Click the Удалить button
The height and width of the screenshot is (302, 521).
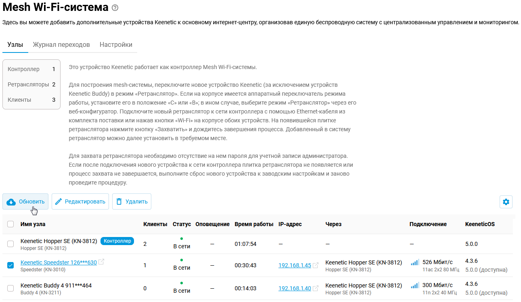(132, 201)
